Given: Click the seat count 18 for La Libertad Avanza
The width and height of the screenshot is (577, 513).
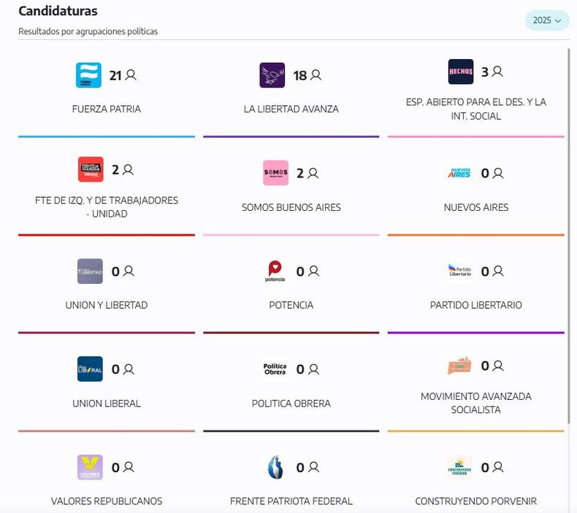Looking at the screenshot, I should pyautogui.click(x=300, y=75).
